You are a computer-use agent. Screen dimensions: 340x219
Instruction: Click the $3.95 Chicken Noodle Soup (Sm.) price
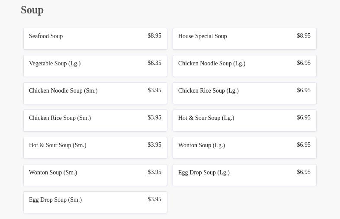[154, 90]
